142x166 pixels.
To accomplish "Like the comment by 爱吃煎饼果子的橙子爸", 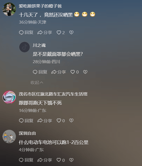I will pos(61,33).
